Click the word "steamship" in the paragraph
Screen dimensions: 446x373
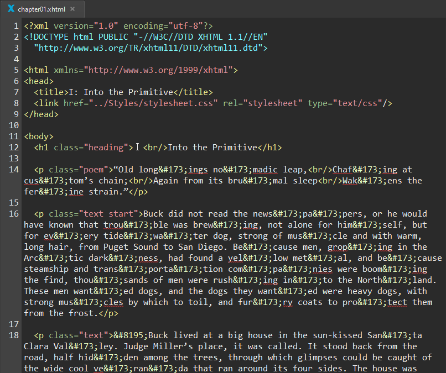tap(46, 270)
